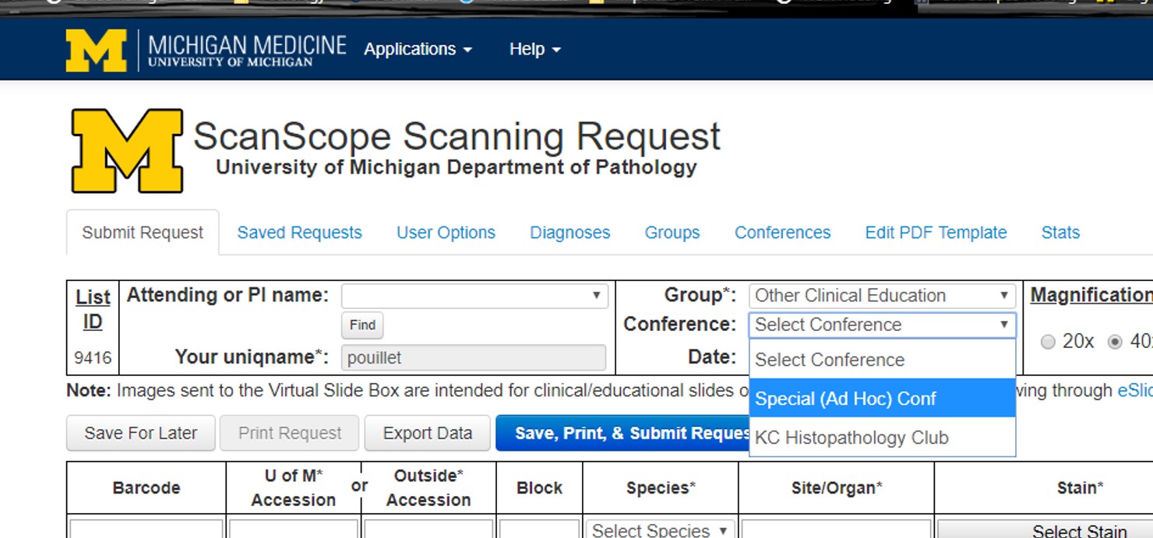Open the Group dropdown showing Other Clinical Education
Image resolution: width=1153 pixels, height=538 pixels.
coord(882,296)
